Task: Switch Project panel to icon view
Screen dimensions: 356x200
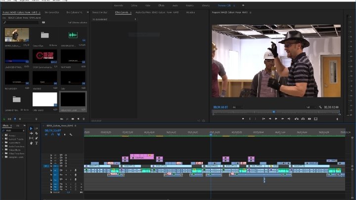Action: (15, 119)
